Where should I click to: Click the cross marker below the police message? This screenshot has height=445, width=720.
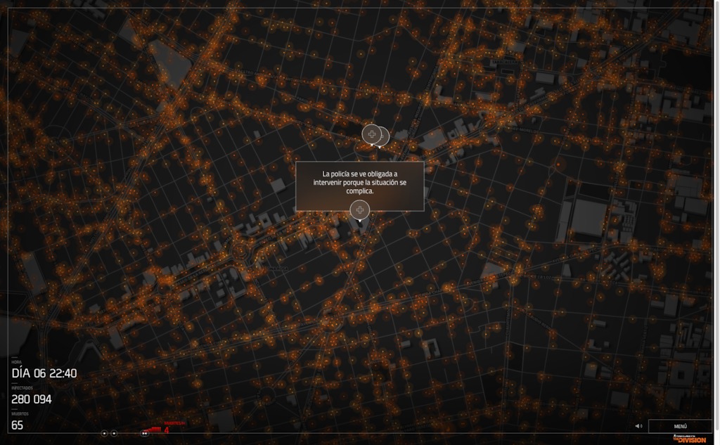click(x=359, y=210)
